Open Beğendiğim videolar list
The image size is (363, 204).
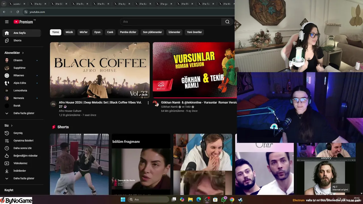22,156
